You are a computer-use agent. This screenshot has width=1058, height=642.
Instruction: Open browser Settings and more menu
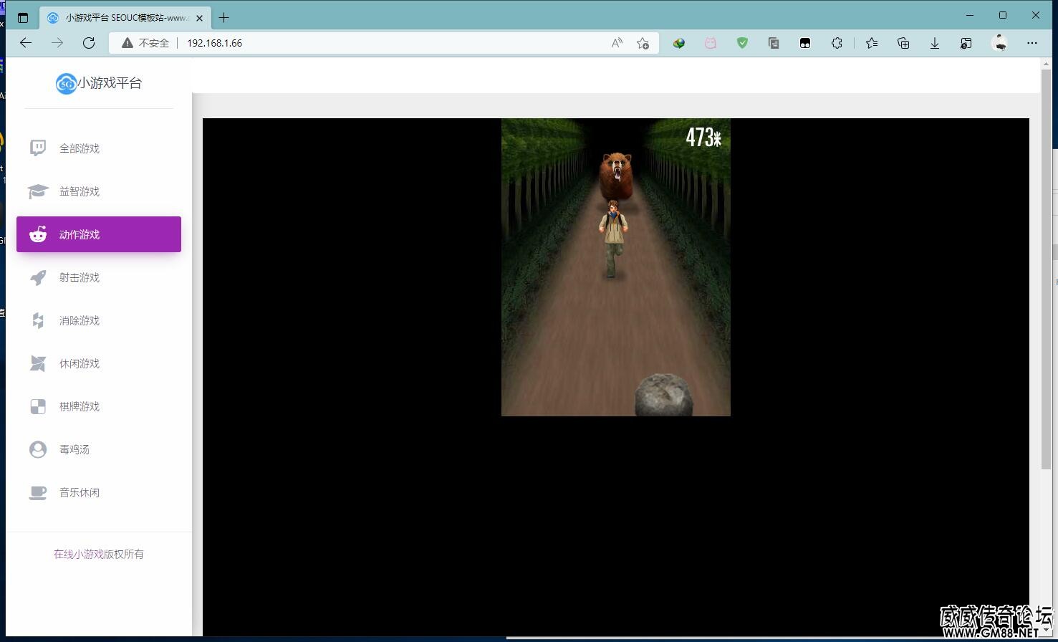(1032, 43)
